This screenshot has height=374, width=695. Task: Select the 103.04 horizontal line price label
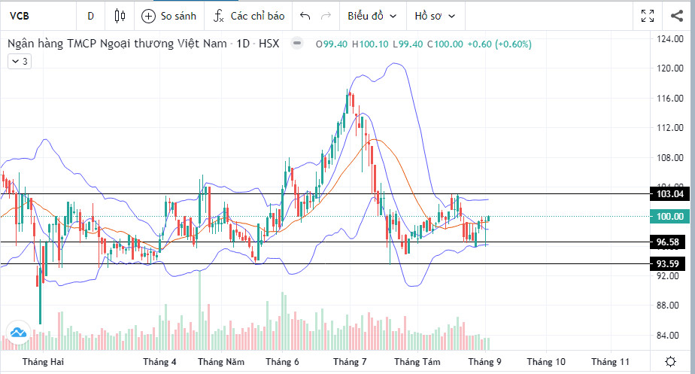coord(669,194)
